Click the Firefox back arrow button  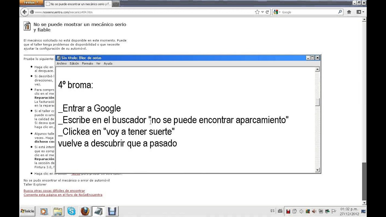point(24,12)
